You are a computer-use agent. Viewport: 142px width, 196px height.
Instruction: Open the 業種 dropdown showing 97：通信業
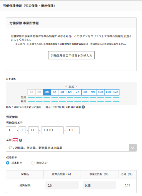click(x=71, y=148)
